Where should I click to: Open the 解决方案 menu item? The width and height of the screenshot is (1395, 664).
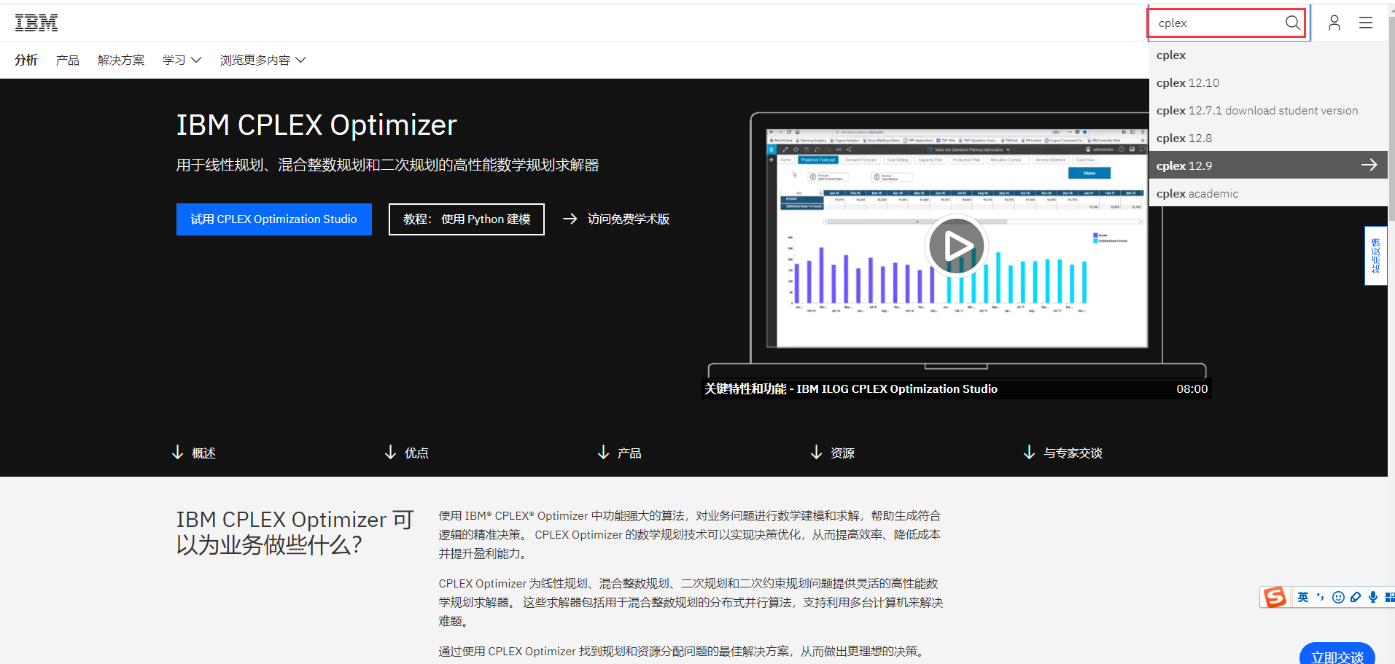(x=120, y=60)
